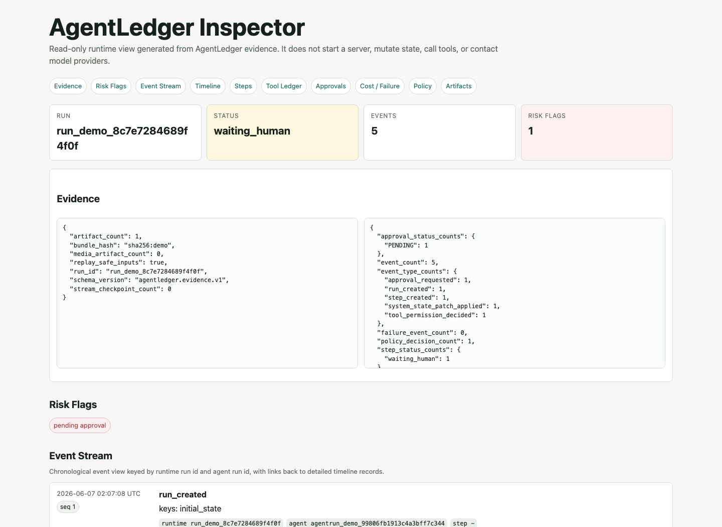Click the Evidence section heading
The width and height of the screenshot is (722, 527).
[78, 199]
